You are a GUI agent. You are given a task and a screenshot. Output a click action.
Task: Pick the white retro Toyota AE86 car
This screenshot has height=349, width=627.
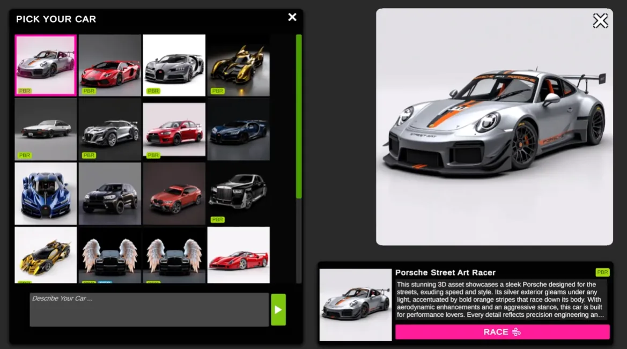[46, 130]
